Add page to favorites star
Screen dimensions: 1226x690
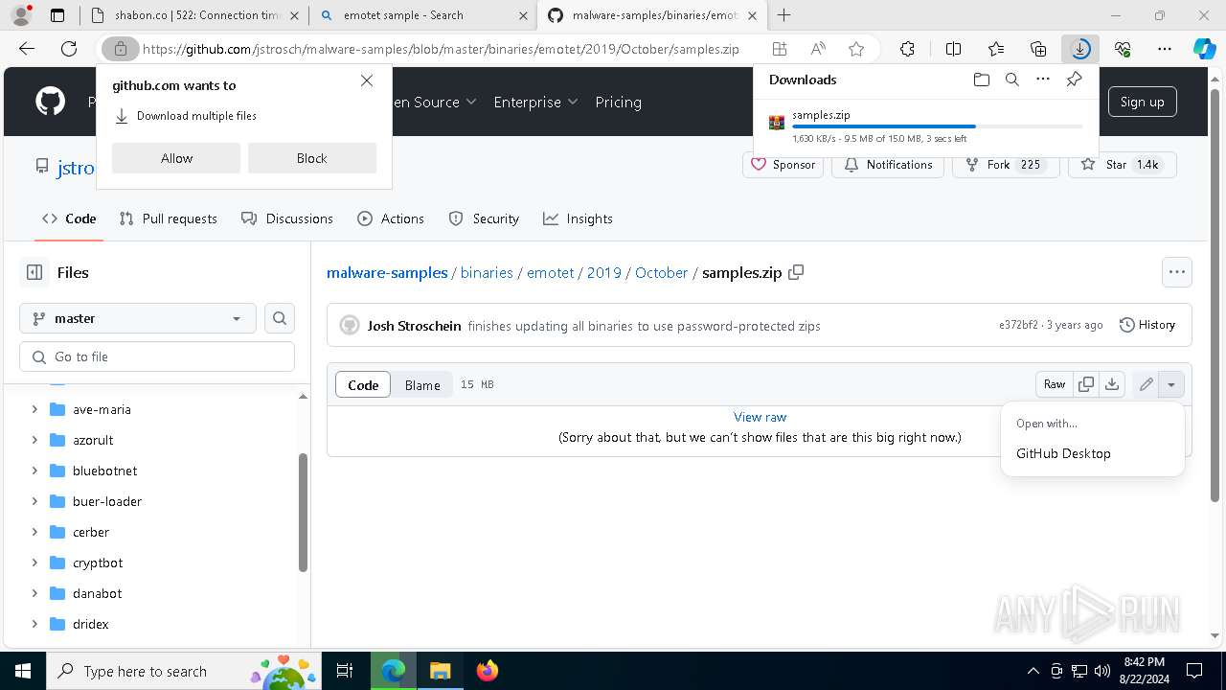[856, 49]
